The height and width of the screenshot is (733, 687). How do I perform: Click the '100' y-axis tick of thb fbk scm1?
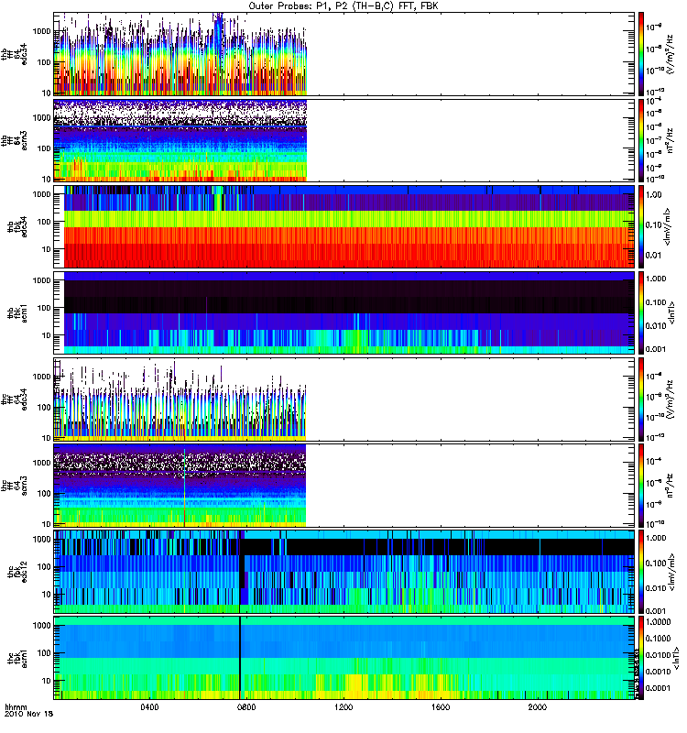(44, 308)
